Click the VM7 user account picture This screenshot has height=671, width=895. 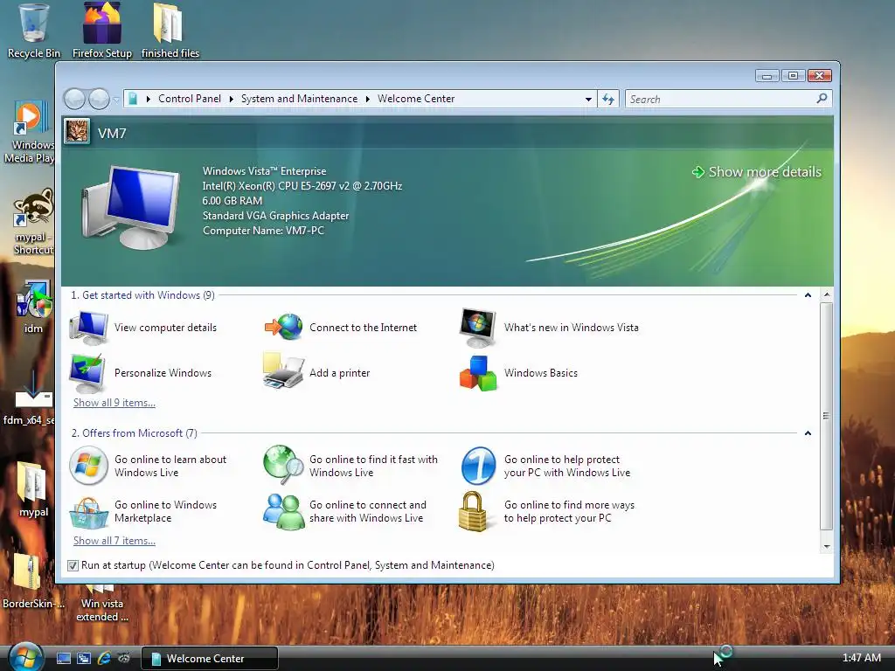coord(77,131)
